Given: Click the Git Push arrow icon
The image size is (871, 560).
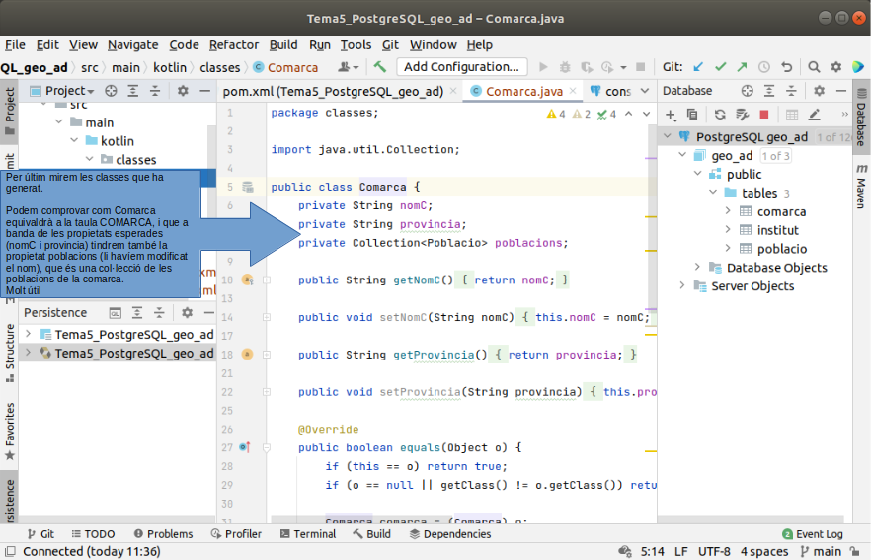Looking at the screenshot, I should point(742,67).
